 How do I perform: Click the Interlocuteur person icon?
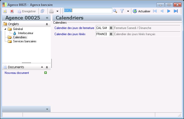15,33
